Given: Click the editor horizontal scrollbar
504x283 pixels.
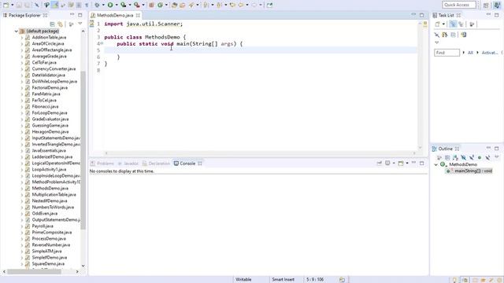Looking at the screenshot, I should point(261,153).
